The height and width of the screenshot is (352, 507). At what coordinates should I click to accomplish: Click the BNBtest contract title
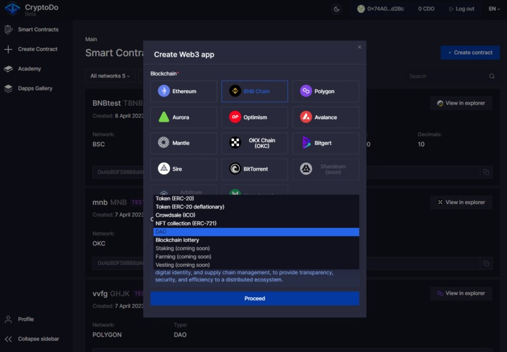(x=106, y=103)
